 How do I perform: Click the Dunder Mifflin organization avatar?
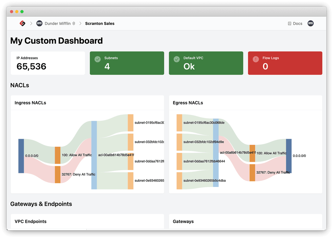click(x=39, y=23)
